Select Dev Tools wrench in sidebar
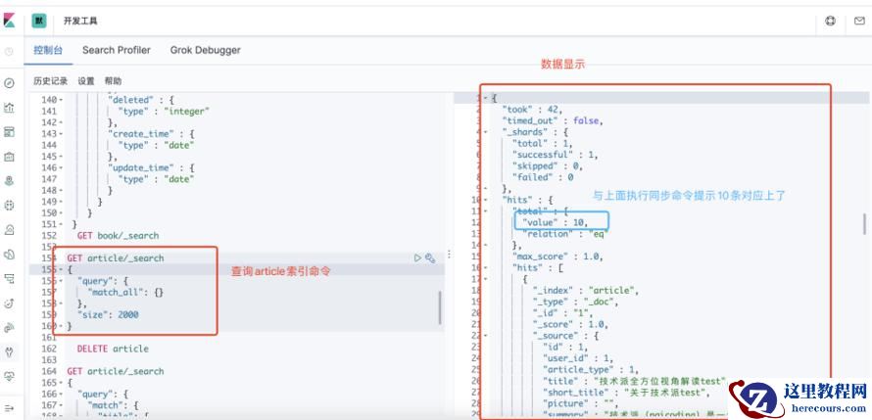 click(x=9, y=352)
